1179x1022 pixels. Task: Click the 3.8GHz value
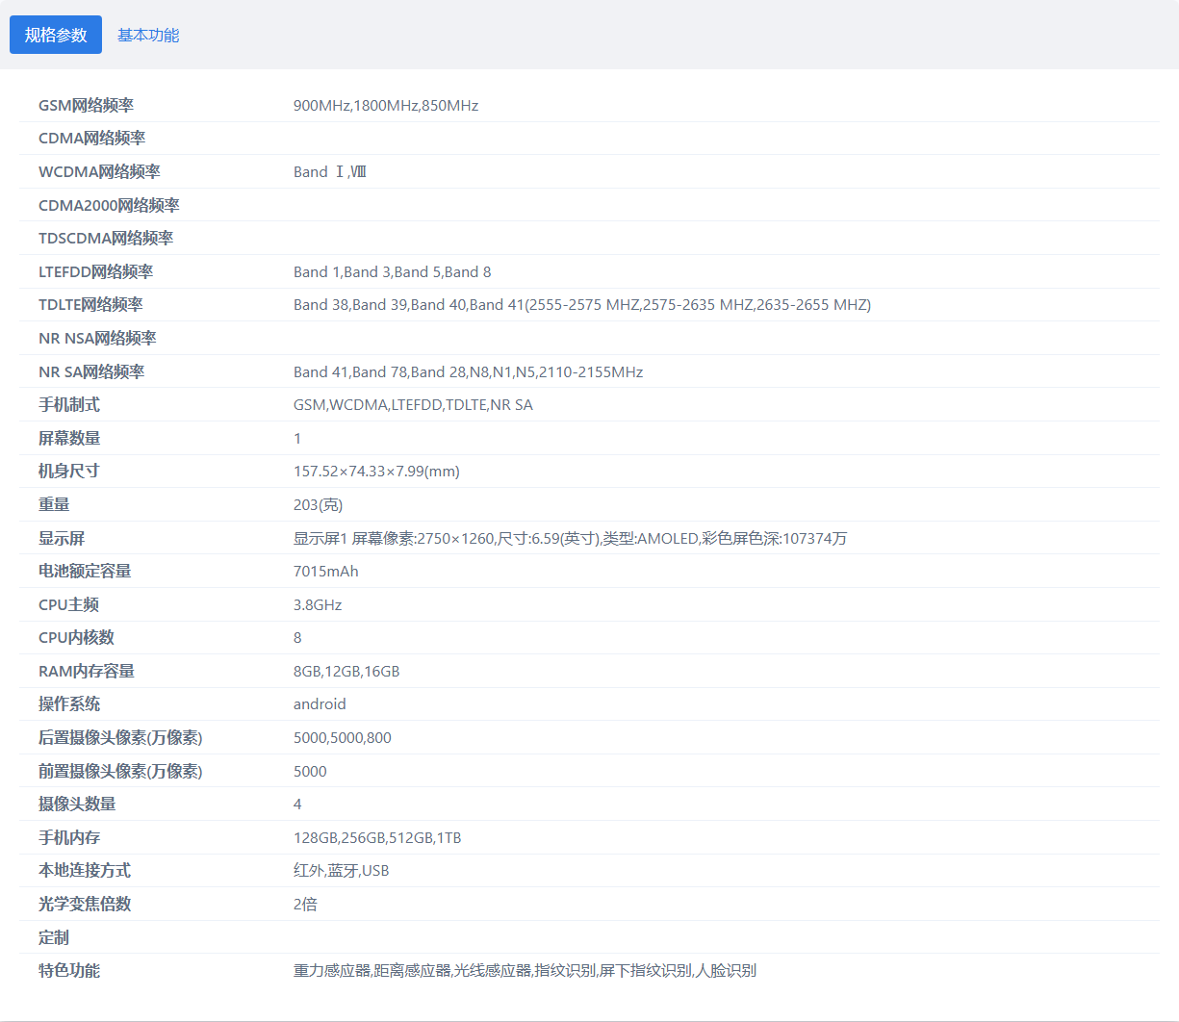click(x=318, y=604)
